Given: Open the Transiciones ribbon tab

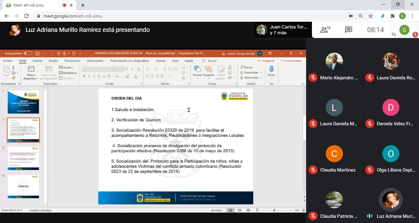Looking at the screenshot, I should pyautogui.click(x=72, y=61).
